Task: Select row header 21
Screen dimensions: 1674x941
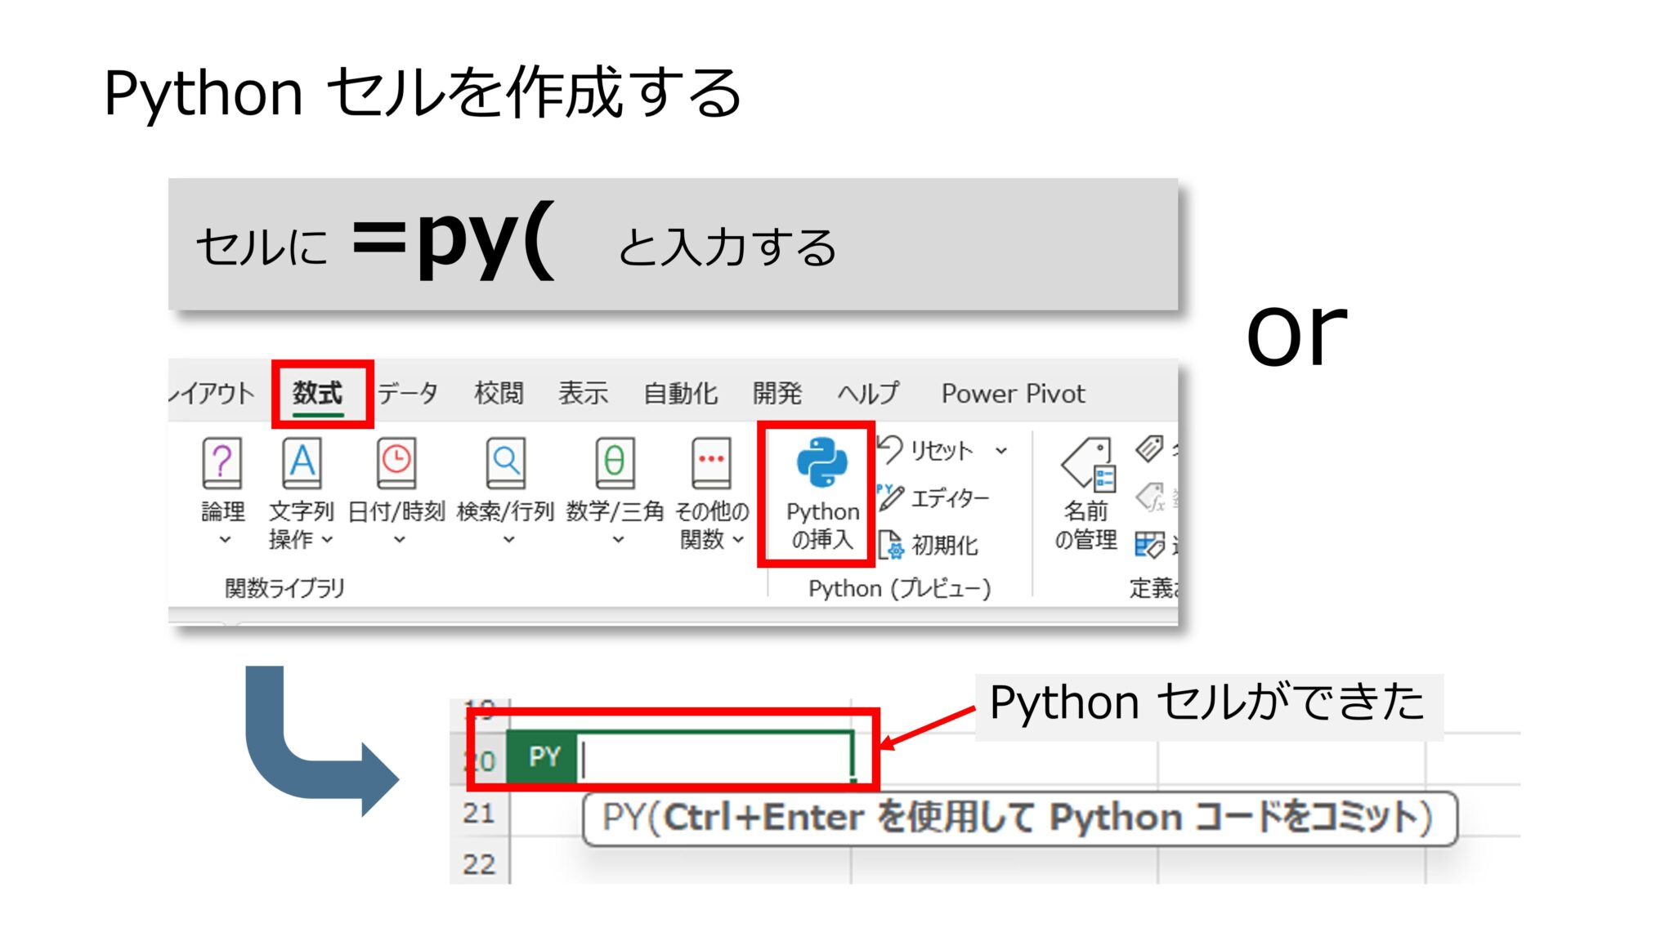Action: (480, 813)
